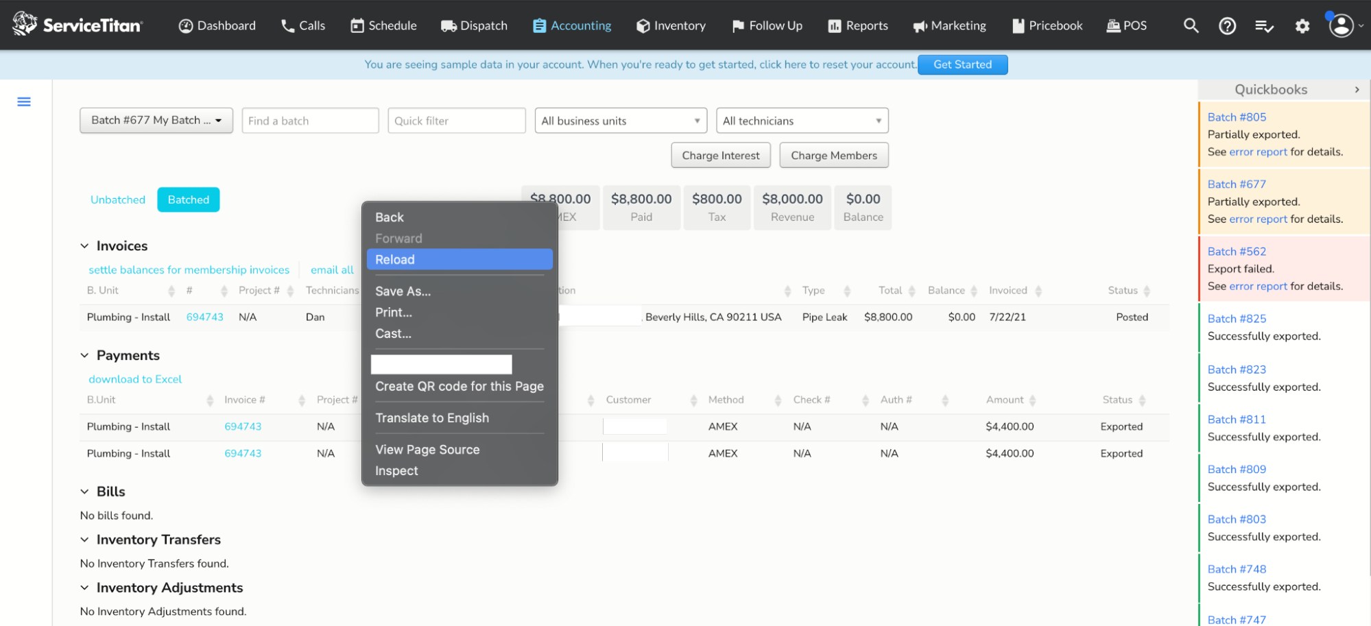Choose Inspect in the context menu

pyautogui.click(x=460, y=471)
